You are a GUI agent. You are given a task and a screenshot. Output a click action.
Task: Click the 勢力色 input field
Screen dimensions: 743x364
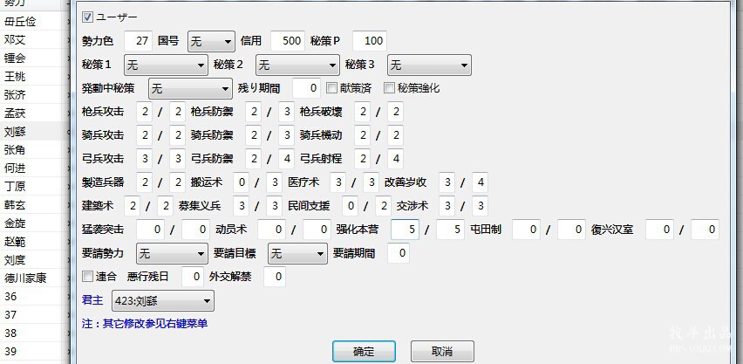138,41
